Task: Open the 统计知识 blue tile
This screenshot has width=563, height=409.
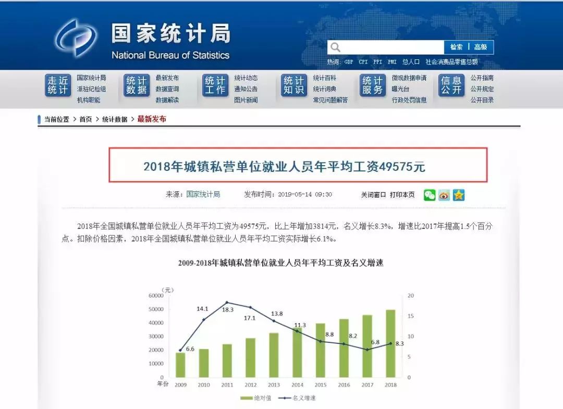Action: click(293, 85)
